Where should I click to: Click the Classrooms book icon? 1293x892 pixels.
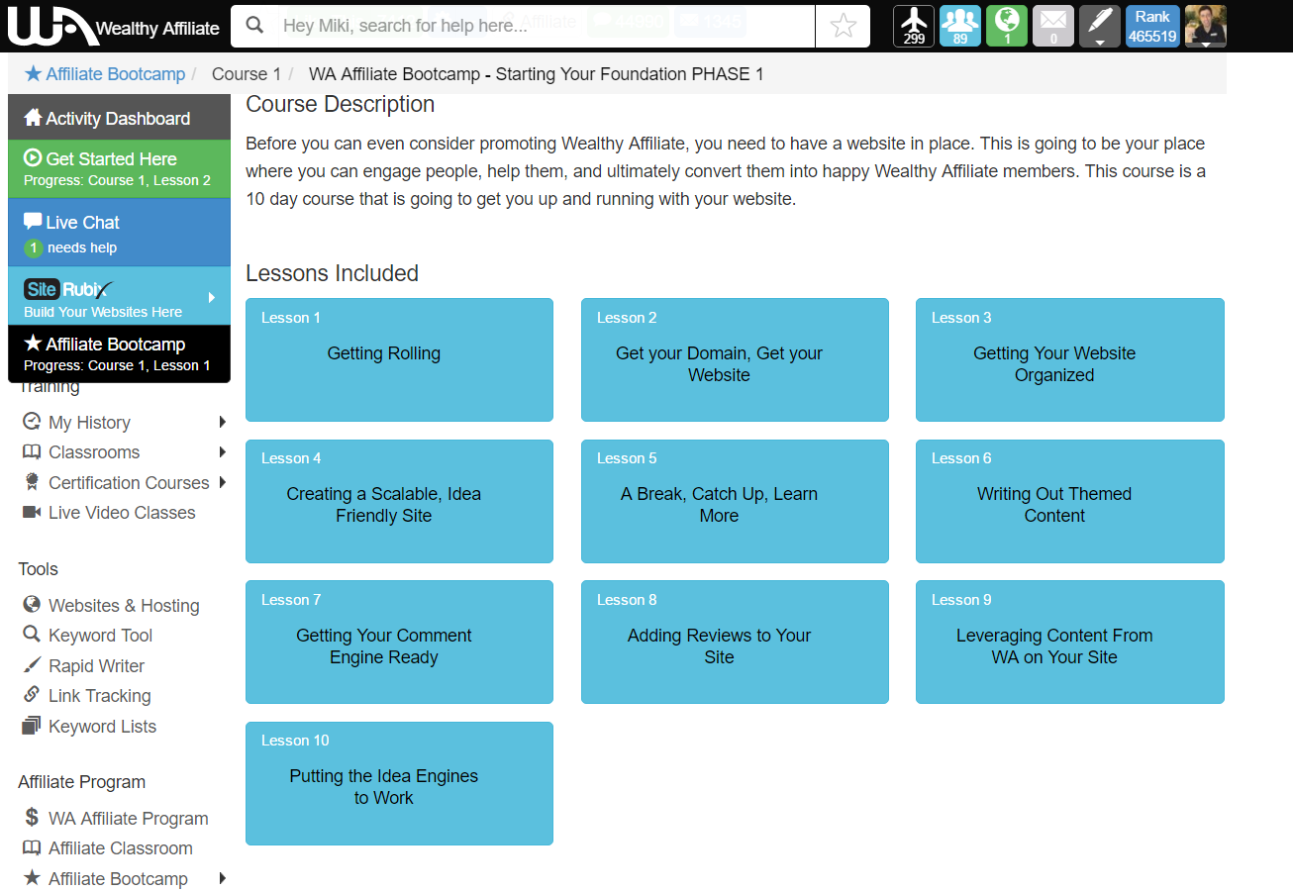click(32, 452)
